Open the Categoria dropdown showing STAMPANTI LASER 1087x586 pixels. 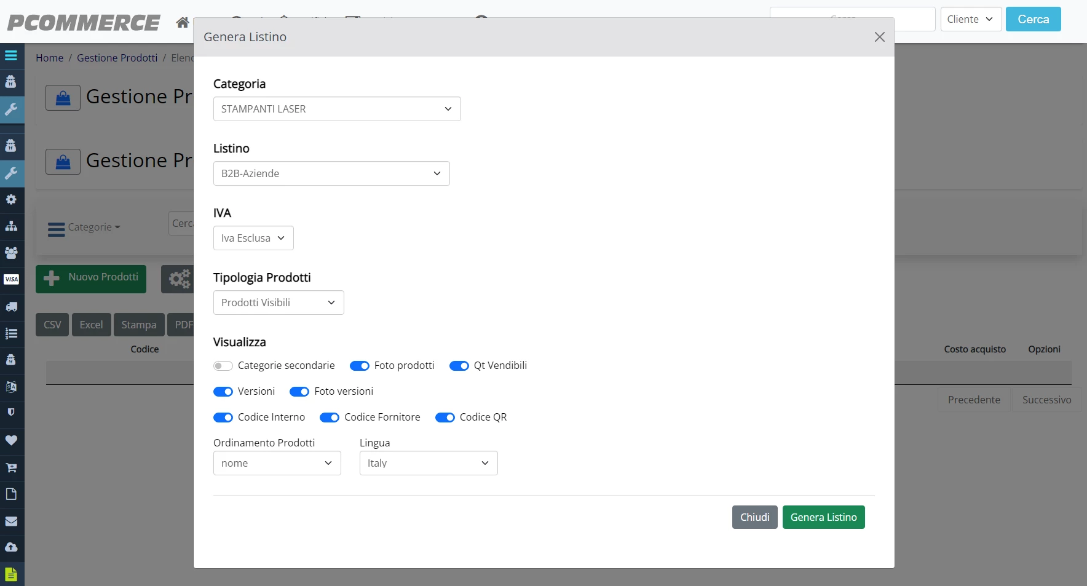point(337,109)
